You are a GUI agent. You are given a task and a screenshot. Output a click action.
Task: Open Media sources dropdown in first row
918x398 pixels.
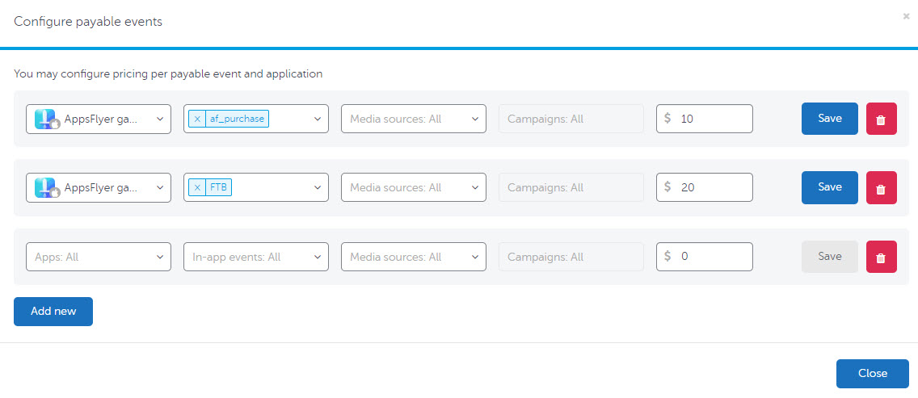[413, 119]
